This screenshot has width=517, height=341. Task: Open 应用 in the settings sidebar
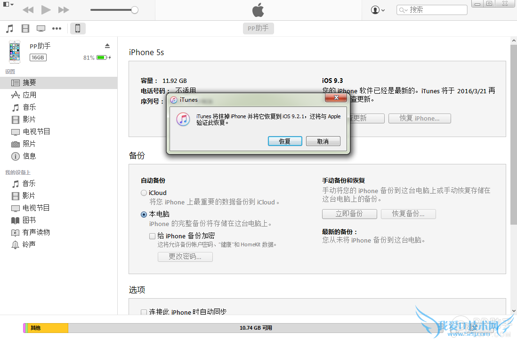[x=29, y=95]
